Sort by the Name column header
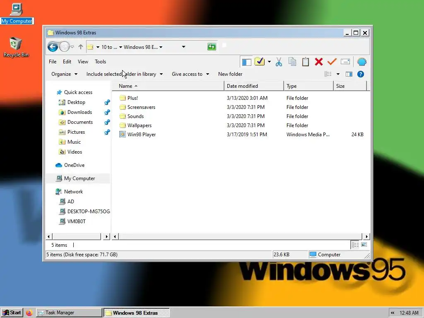This screenshot has width=424, height=318. 168,86
